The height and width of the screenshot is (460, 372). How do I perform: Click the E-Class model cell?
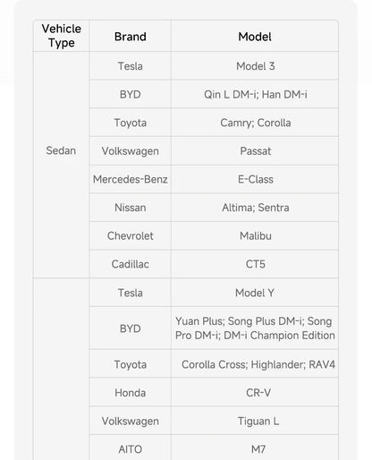(x=255, y=179)
